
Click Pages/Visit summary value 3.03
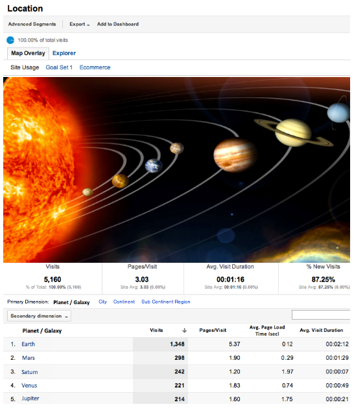[x=142, y=280]
